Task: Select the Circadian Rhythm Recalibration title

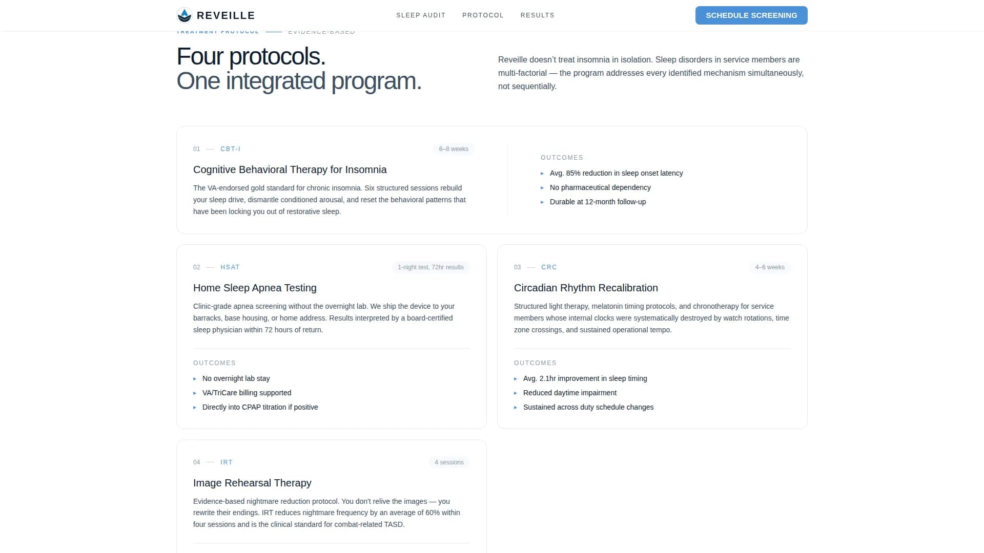Action: tap(586, 288)
